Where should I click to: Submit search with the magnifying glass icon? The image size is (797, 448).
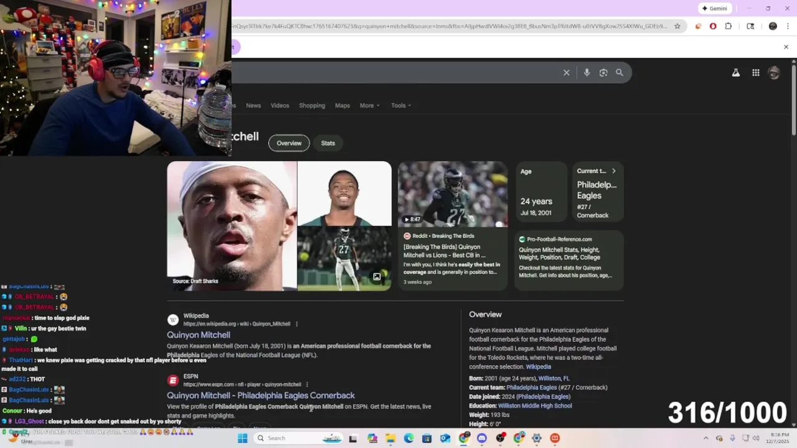click(x=620, y=73)
